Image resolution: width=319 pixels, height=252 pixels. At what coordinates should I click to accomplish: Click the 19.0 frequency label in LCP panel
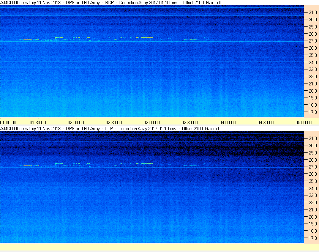point(313,224)
